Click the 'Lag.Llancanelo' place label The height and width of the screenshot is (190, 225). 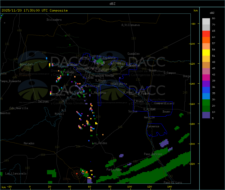point(16,174)
